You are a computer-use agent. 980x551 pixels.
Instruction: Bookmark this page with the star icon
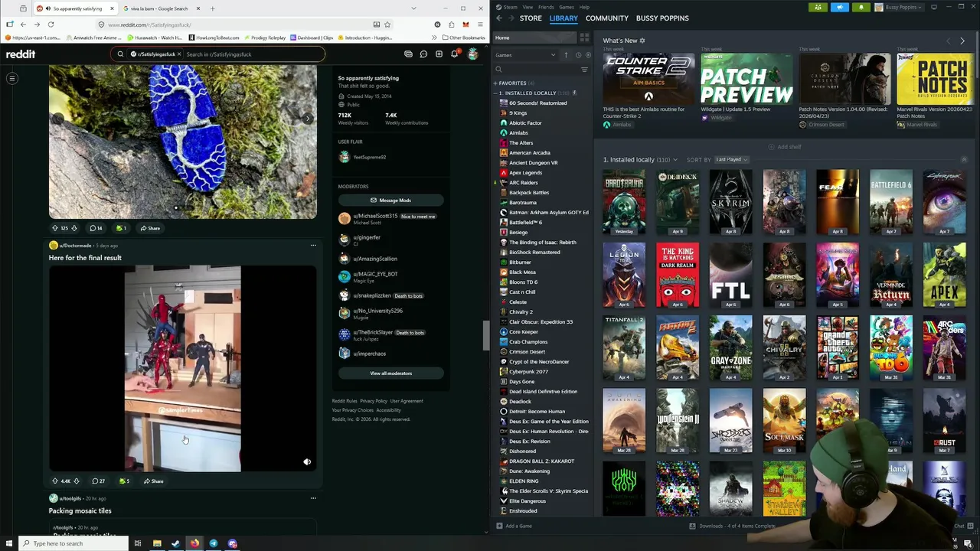387,24
